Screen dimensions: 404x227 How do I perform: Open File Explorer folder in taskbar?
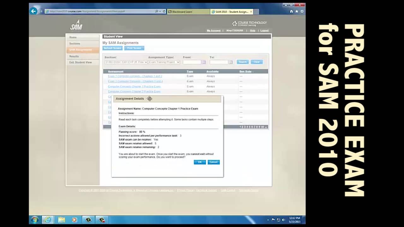(x=62, y=220)
